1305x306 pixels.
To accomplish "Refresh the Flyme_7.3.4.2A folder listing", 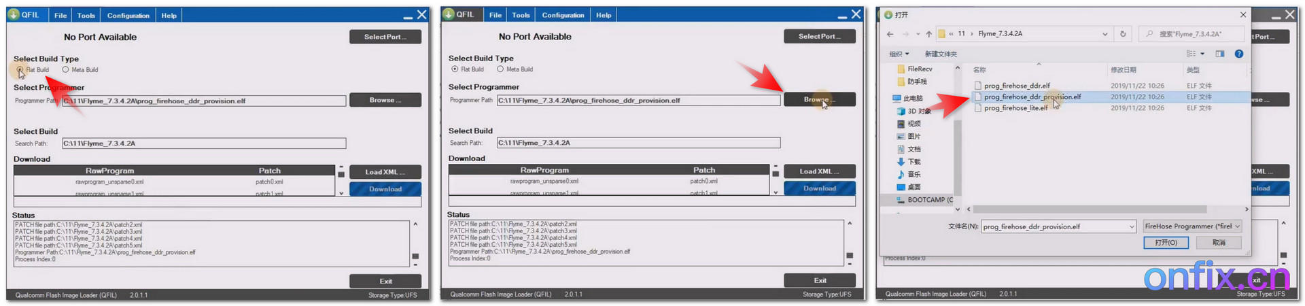I will (x=1123, y=34).
